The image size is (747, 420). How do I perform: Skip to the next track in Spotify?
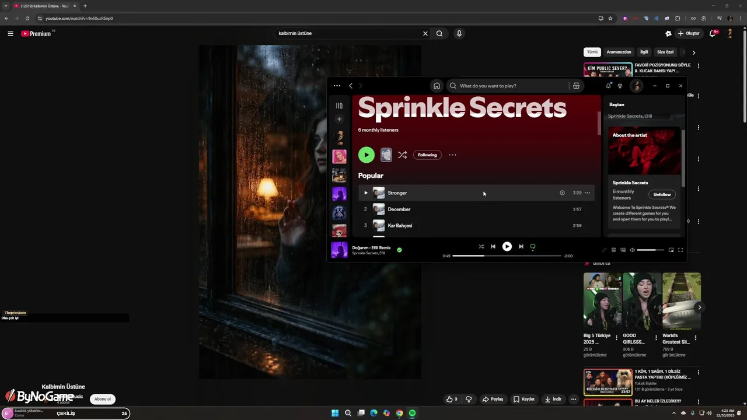click(x=521, y=246)
